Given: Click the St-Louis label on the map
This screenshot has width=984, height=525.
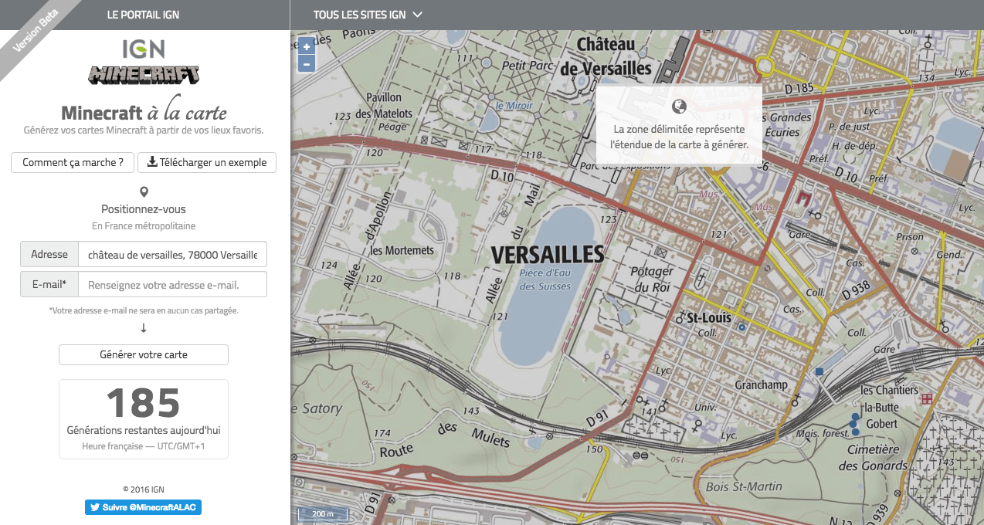Looking at the screenshot, I should pos(709,318).
